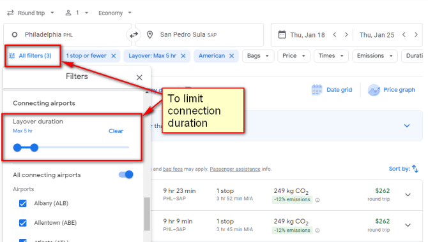This screenshot has width=428, height=242.
Task: Click the Price graph chart icon
Action: (x=374, y=90)
